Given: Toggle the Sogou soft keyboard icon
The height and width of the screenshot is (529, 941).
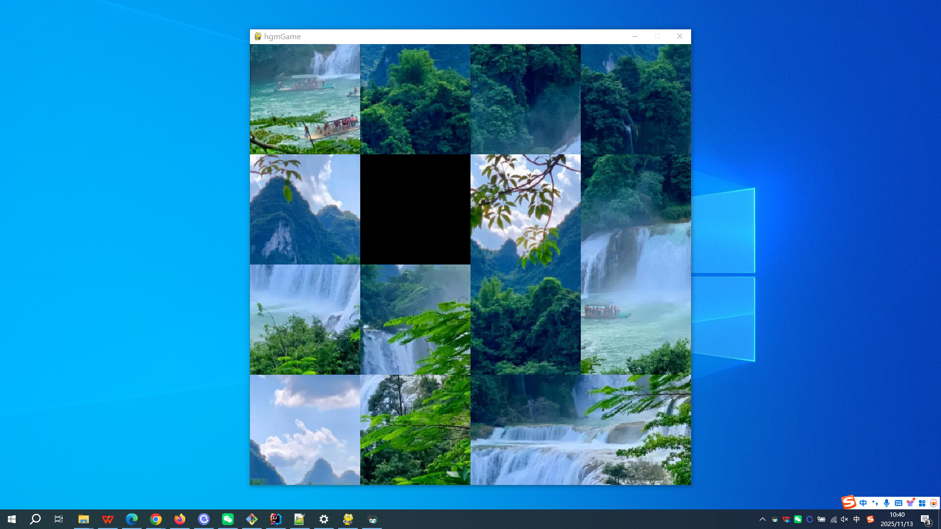Looking at the screenshot, I should tap(898, 503).
